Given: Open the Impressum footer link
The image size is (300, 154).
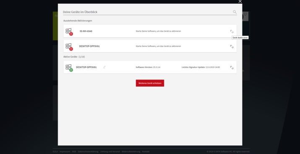Looking at the screenshot, I should pyautogui.click(x=65, y=151).
